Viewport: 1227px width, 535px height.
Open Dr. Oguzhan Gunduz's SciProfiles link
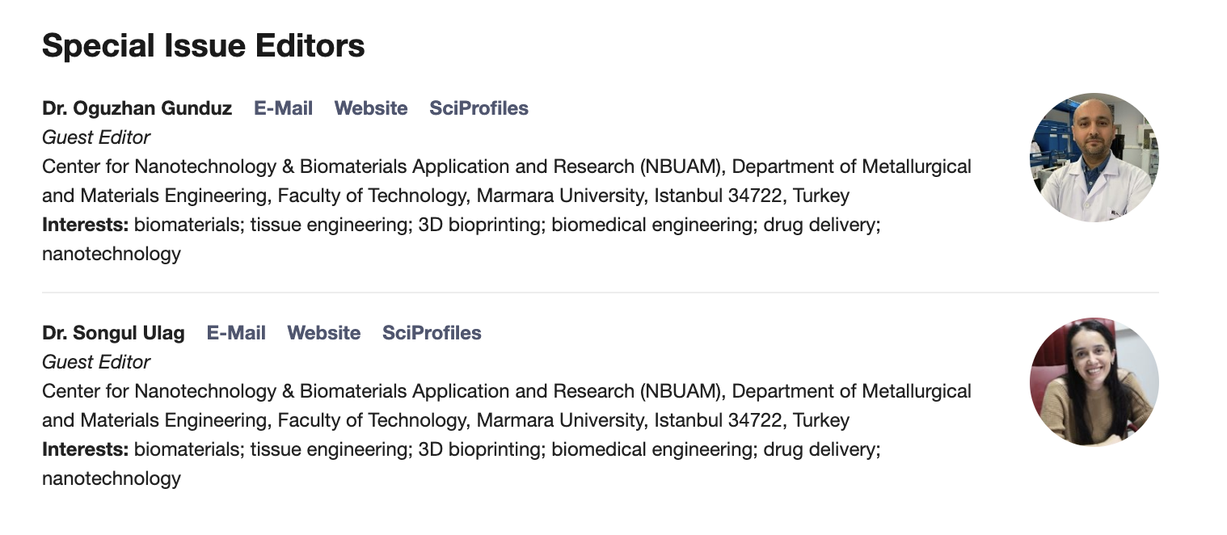tap(479, 108)
